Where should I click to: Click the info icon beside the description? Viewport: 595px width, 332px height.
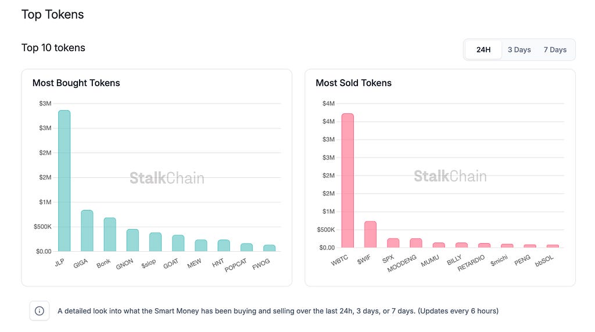40,310
